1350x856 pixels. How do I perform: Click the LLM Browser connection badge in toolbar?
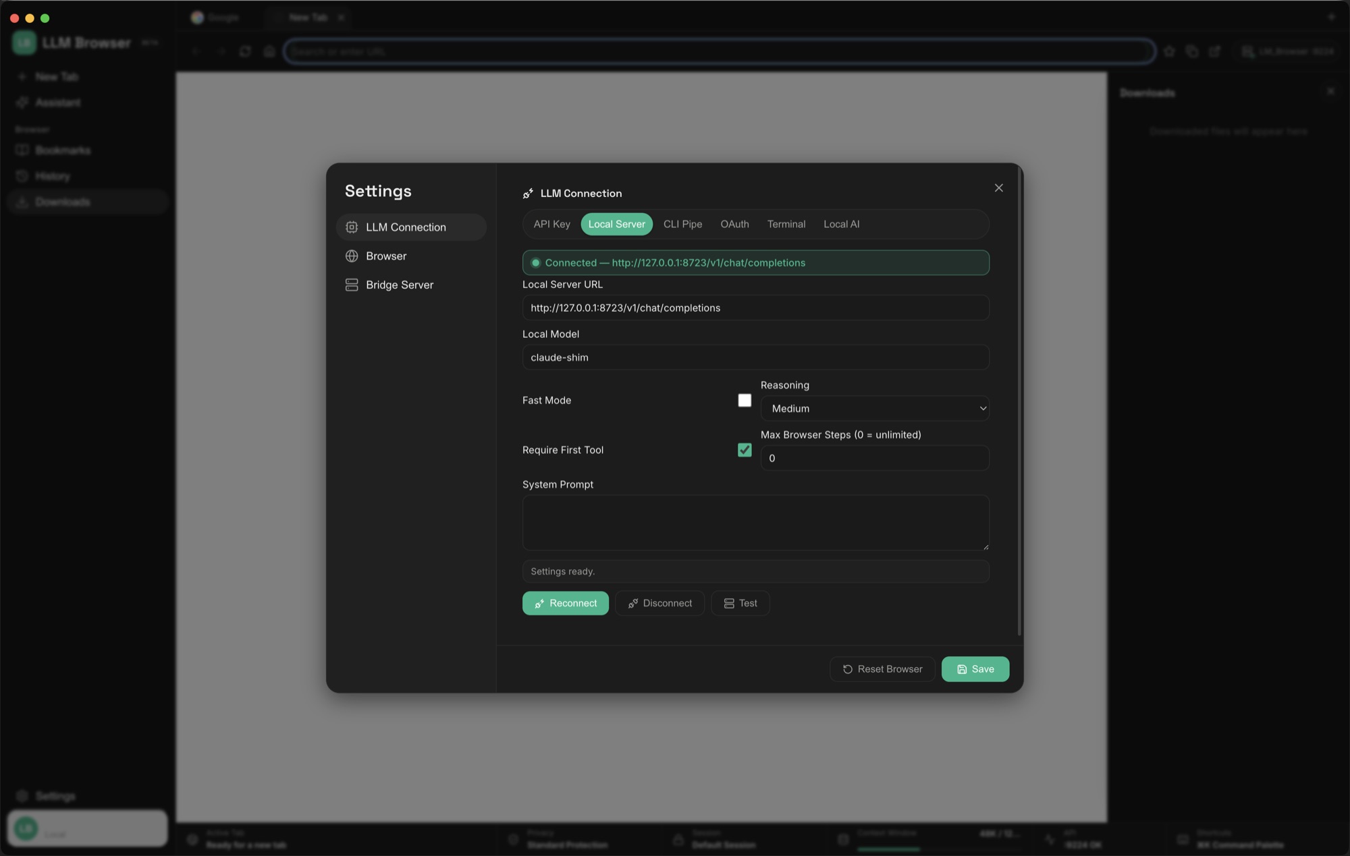(1289, 51)
